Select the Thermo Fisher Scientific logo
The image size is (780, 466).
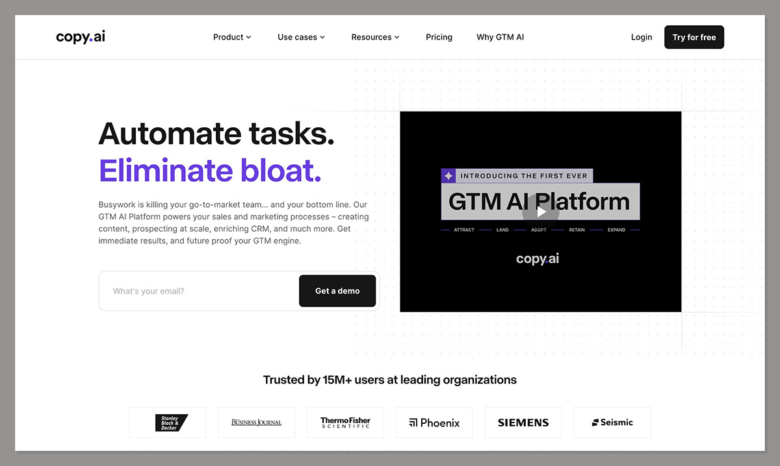[x=345, y=422]
